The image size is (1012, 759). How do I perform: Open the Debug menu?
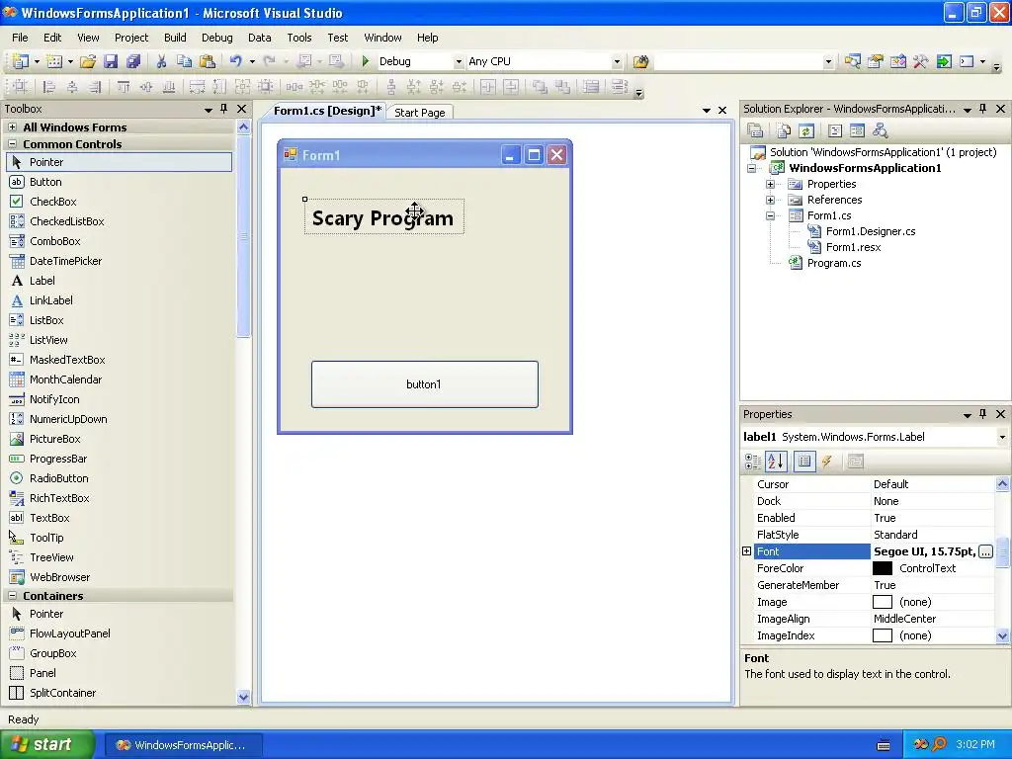216,38
